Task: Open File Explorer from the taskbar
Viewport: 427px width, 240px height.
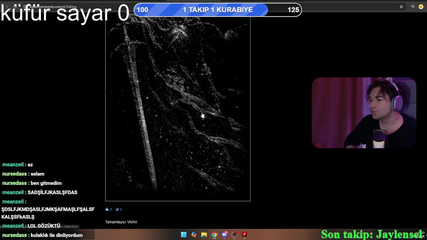Action: pos(204,235)
